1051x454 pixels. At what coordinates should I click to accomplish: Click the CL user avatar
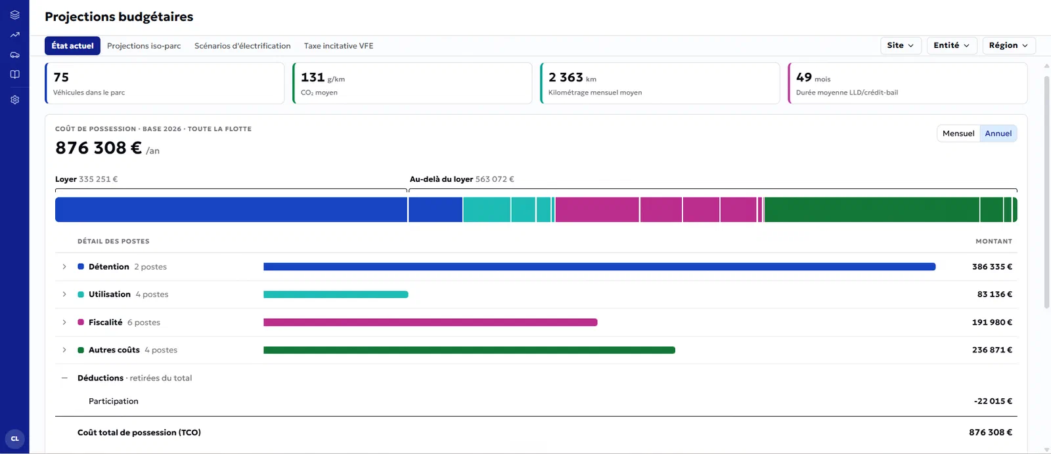click(x=14, y=439)
